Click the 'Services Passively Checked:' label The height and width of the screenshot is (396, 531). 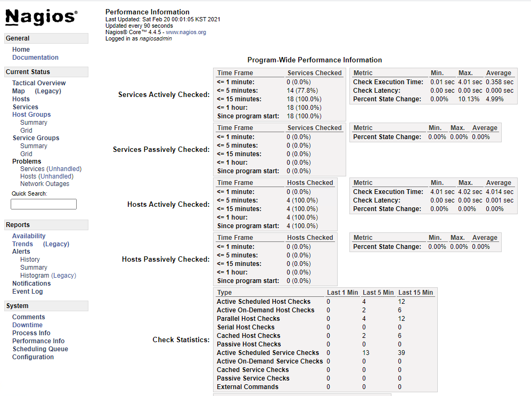[x=161, y=150]
